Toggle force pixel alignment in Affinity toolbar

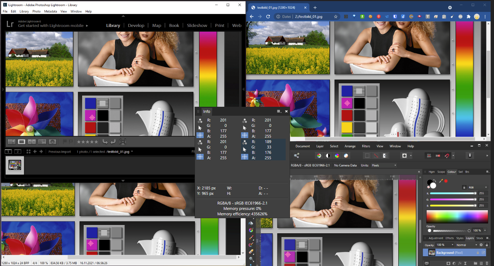tap(438, 156)
